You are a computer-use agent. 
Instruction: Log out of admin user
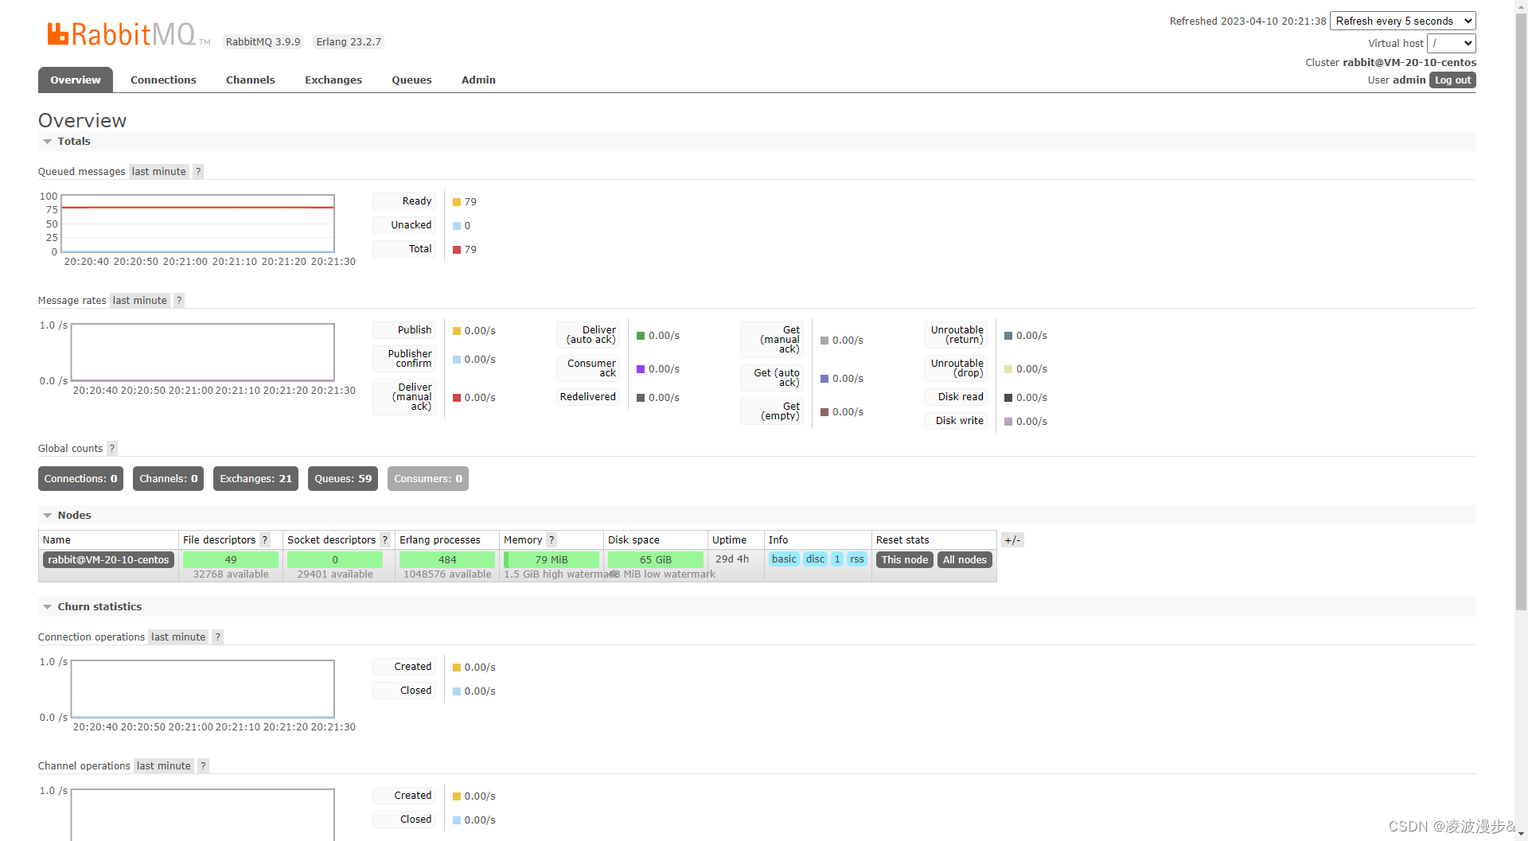click(1452, 80)
